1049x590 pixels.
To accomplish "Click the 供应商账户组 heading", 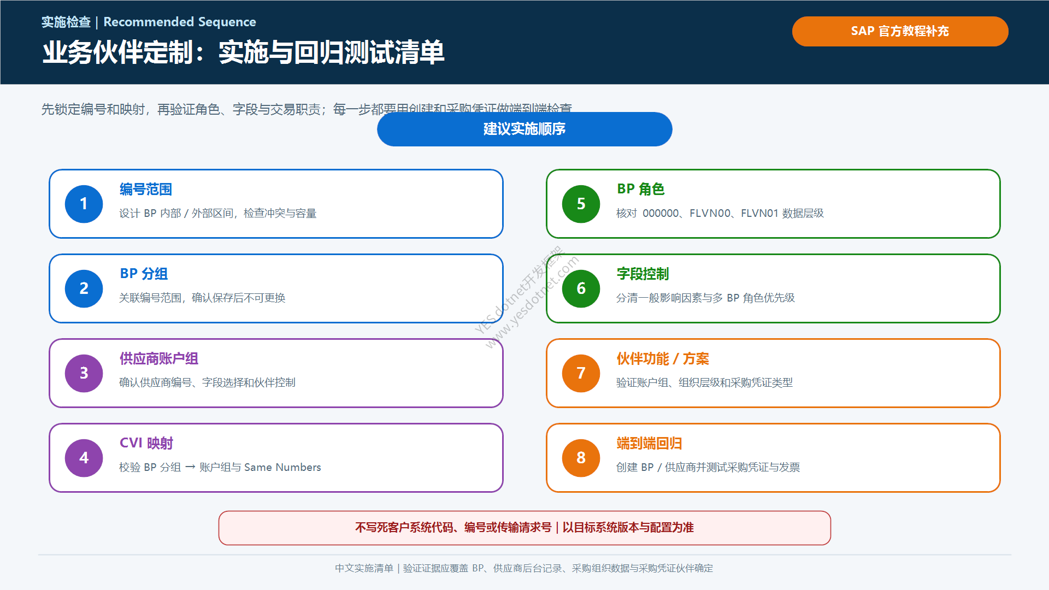I will click(x=159, y=358).
